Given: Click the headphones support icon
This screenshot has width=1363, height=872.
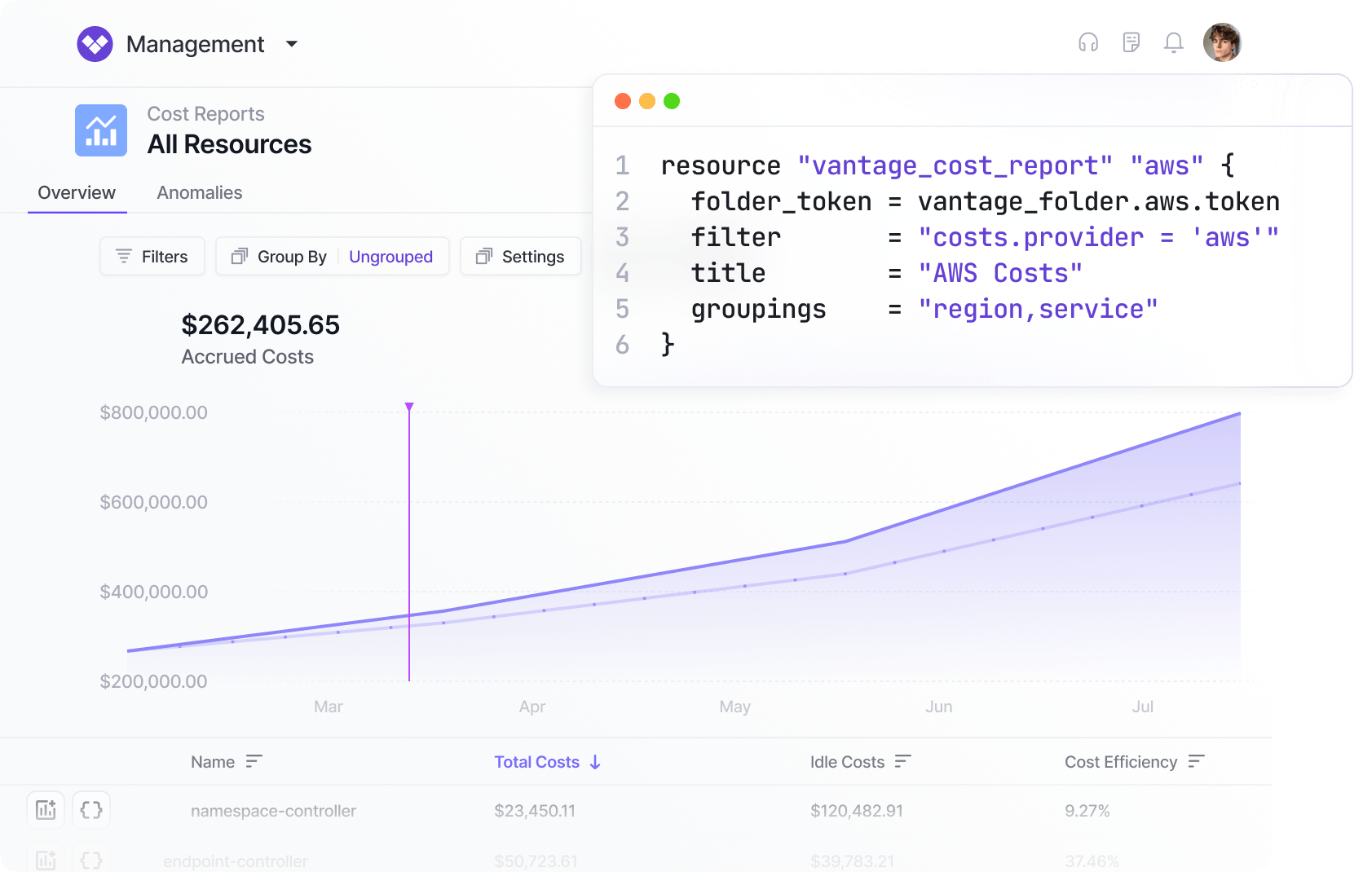Looking at the screenshot, I should coord(1088,42).
